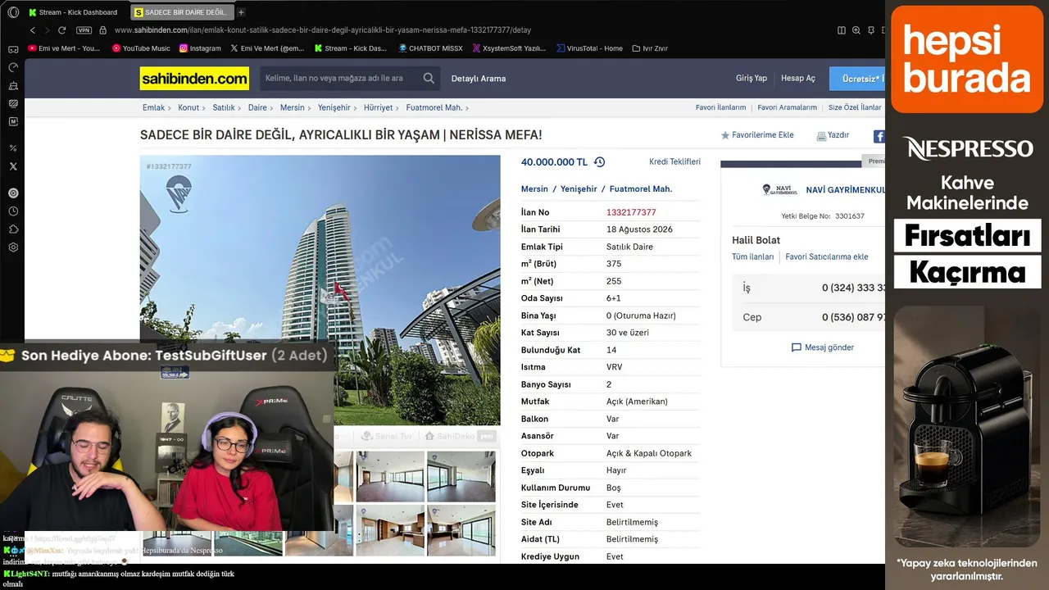Open split screen view icon in toolbar
The image size is (1049, 590).
pos(842,30)
